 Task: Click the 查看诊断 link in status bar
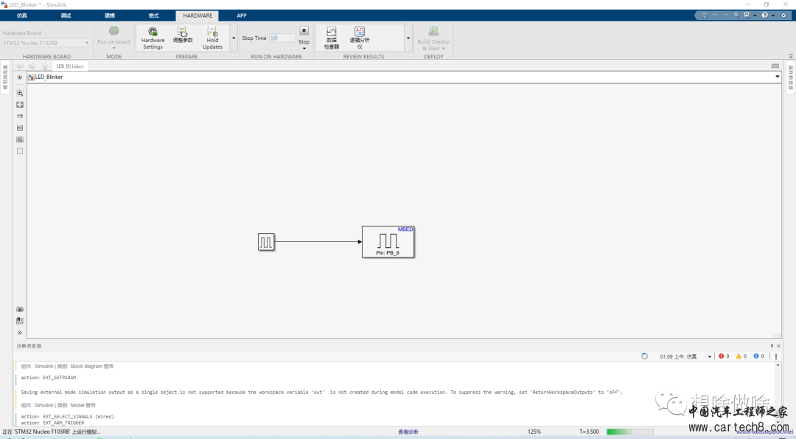408,432
